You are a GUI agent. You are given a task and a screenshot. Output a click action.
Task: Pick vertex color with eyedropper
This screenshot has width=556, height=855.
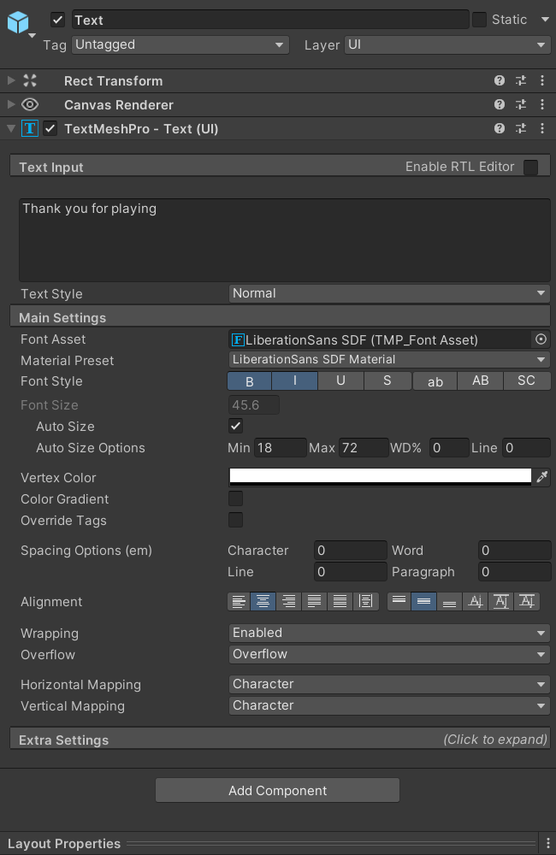pos(541,477)
